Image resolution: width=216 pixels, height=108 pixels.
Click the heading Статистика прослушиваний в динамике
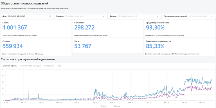pyautogui.click(x=28, y=59)
